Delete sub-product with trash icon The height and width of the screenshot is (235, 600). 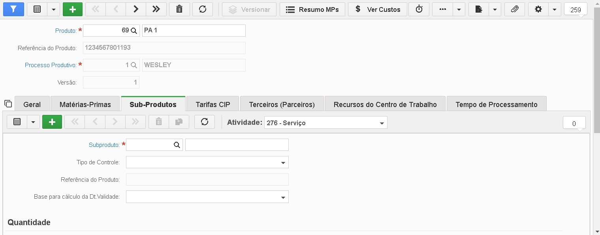[x=159, y=122]
